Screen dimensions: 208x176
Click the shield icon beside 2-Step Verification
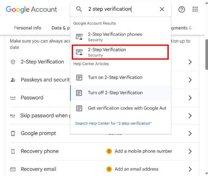pyautogui.click(x=13, y=62)
